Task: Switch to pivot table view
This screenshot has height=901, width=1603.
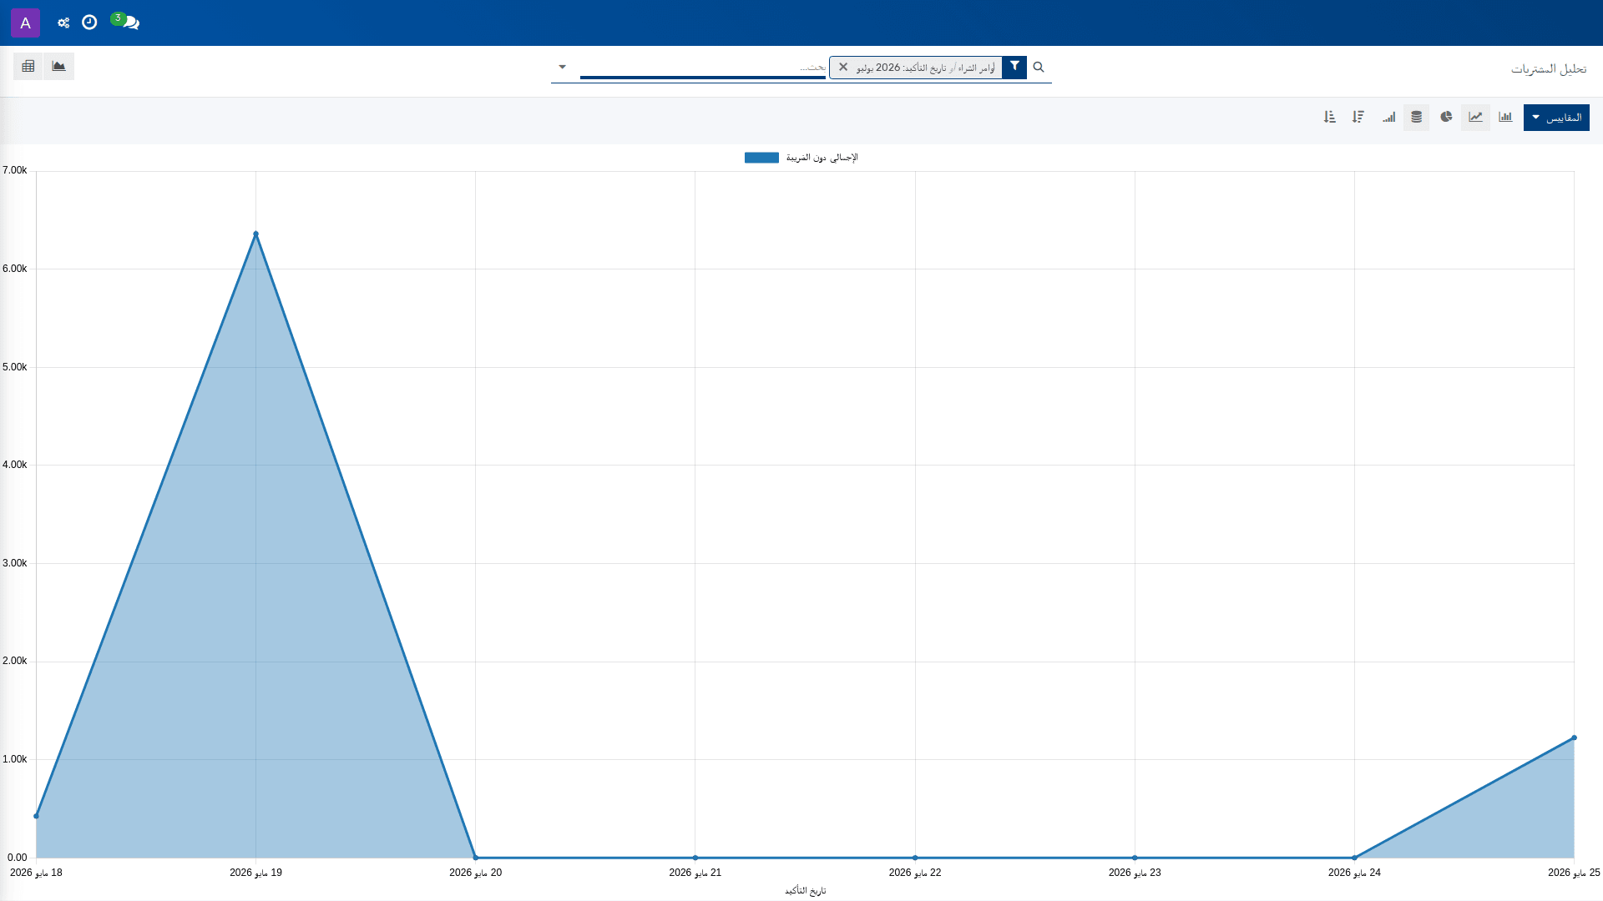Action: pos(28,66)
